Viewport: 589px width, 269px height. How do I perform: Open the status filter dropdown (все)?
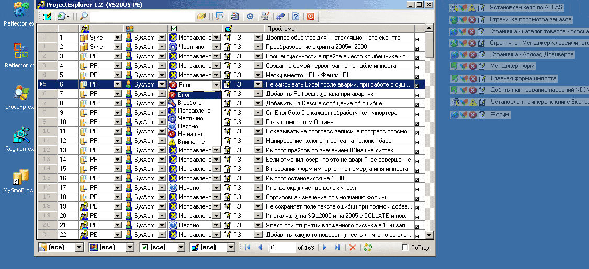pyautogui.click(x=181, y=247)
